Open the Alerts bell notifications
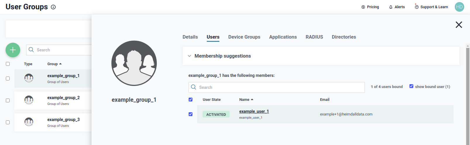470x145 pixels. 397,7
